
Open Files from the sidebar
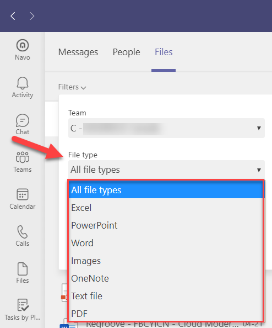(23, 273)
